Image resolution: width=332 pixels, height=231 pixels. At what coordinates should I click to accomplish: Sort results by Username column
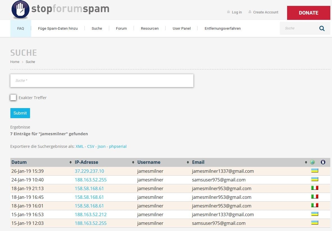click(188, 162)
